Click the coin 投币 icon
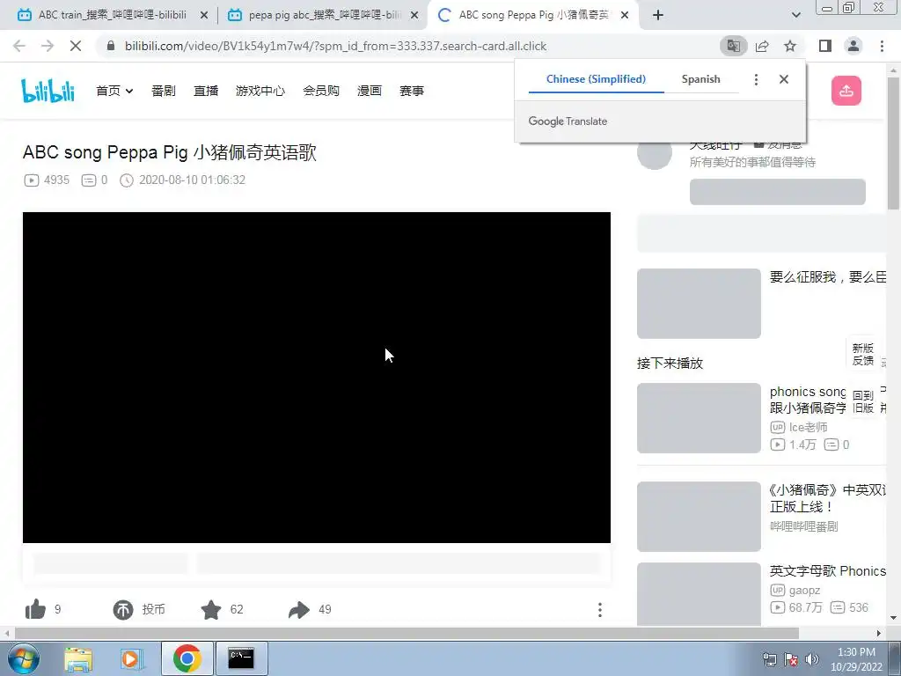The width and height of the screenshot is (901, 676). tap(123, 609)
